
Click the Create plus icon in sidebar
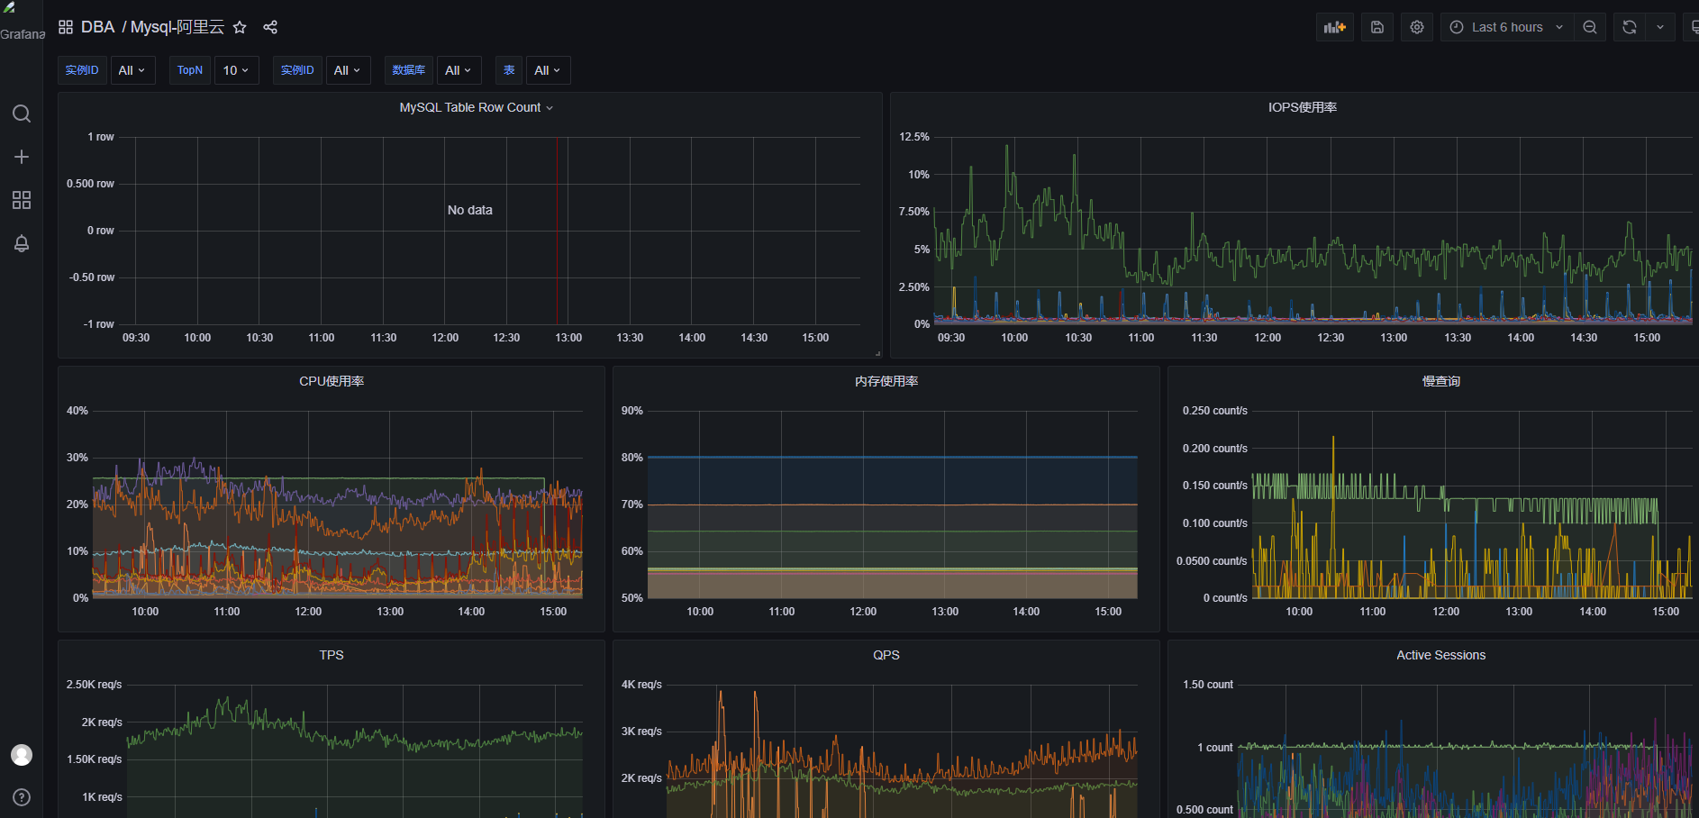coord(22,157)
